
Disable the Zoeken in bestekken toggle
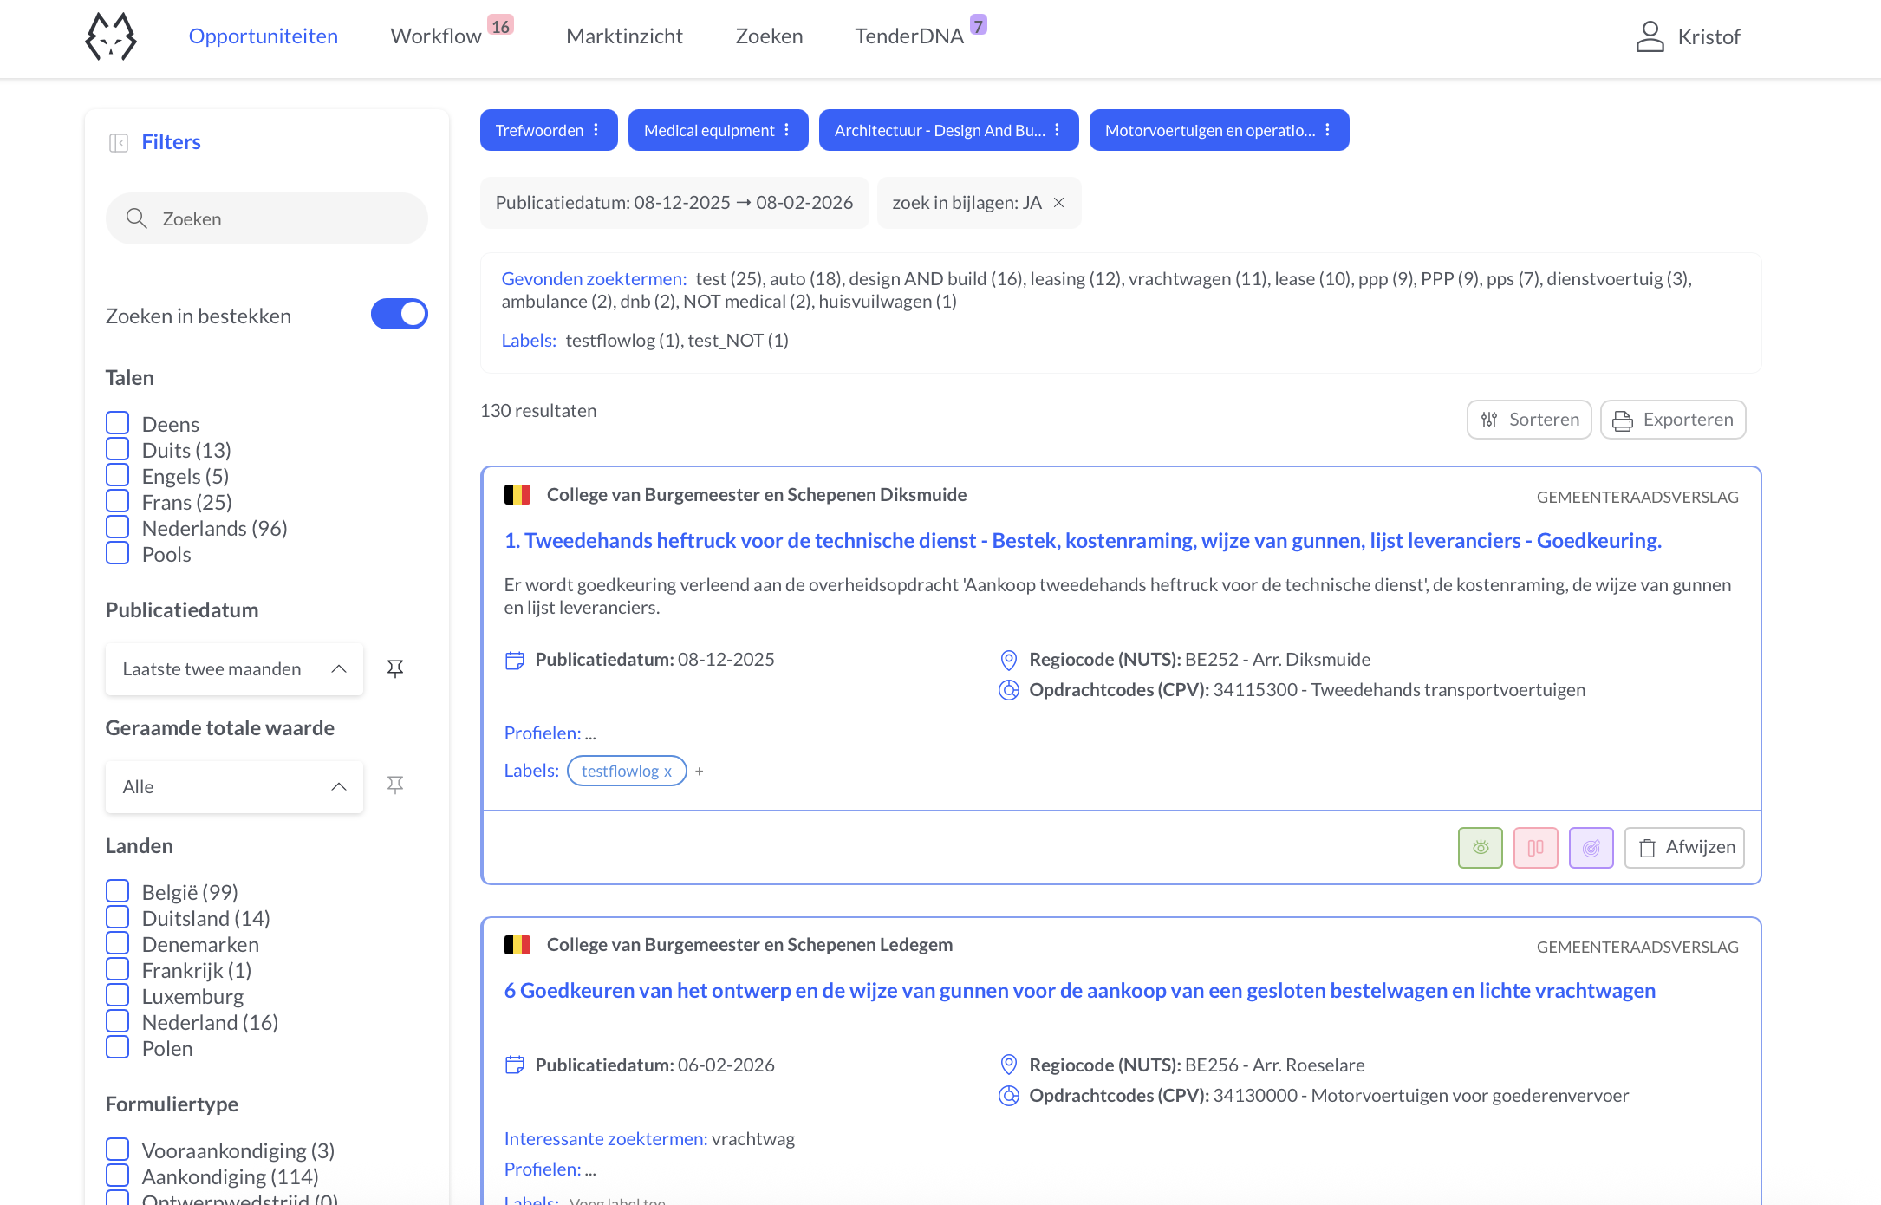pyautogui.click(x=399, y=314)
